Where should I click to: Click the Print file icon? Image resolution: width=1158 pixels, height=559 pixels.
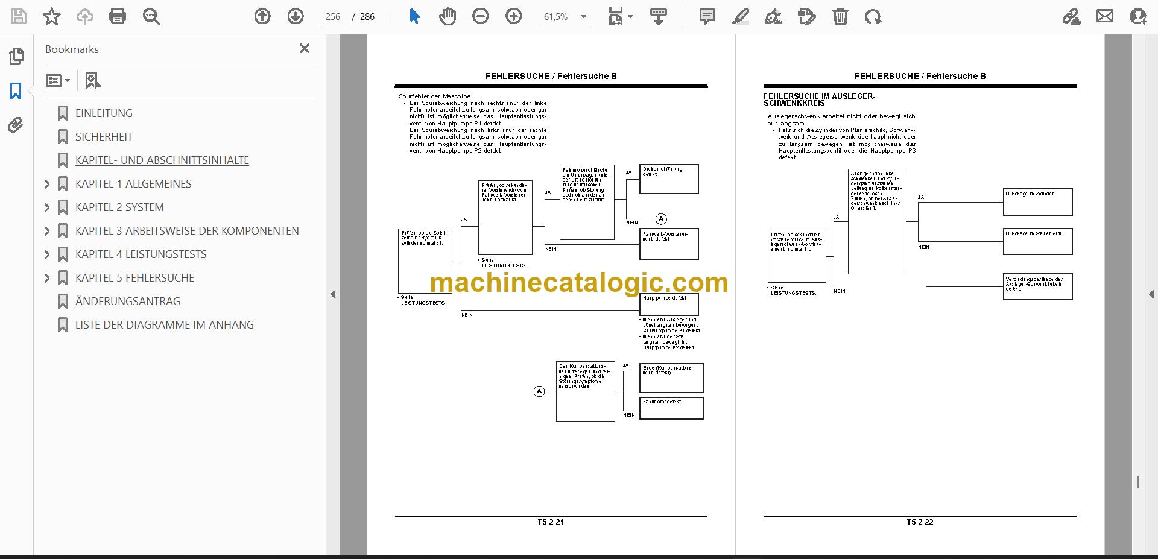click(x=118, y=16)
